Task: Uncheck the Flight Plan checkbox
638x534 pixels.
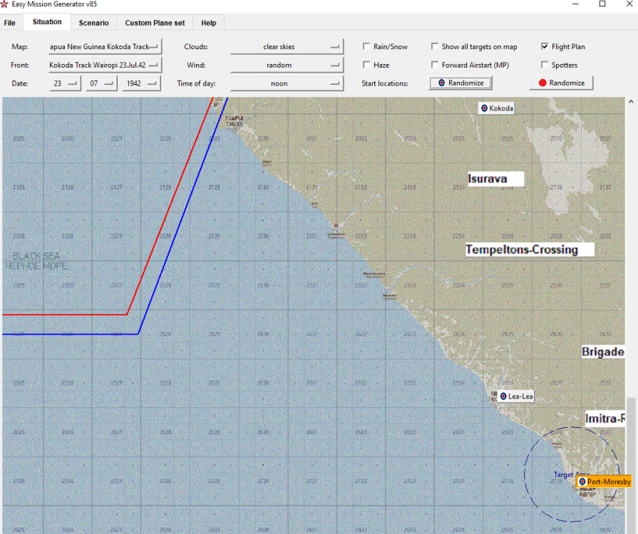Action: (x=545, y=46)
